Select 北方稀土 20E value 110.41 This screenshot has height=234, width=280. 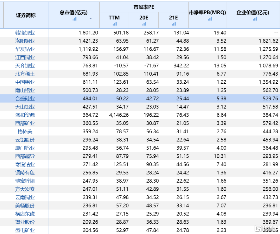tap(151, 74)
